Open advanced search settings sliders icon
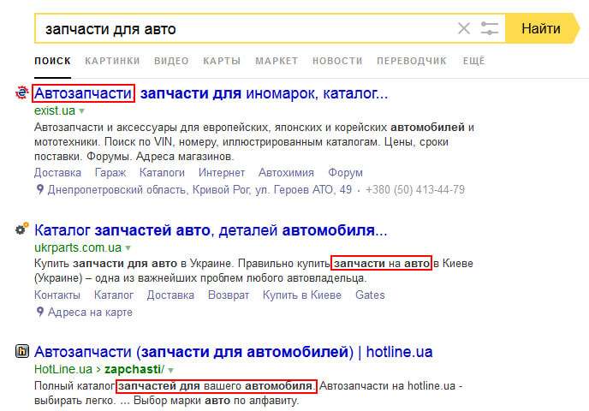The height and width of the screenshot is (411, 589). (490, 28)
